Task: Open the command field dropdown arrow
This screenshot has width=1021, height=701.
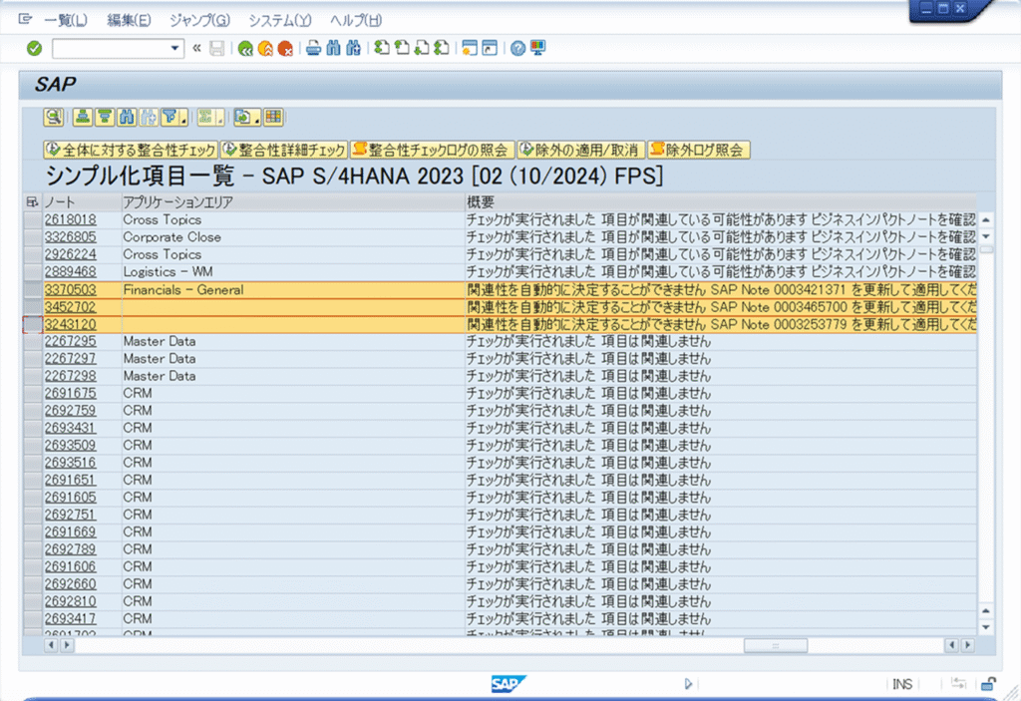Action: [174, 48]
